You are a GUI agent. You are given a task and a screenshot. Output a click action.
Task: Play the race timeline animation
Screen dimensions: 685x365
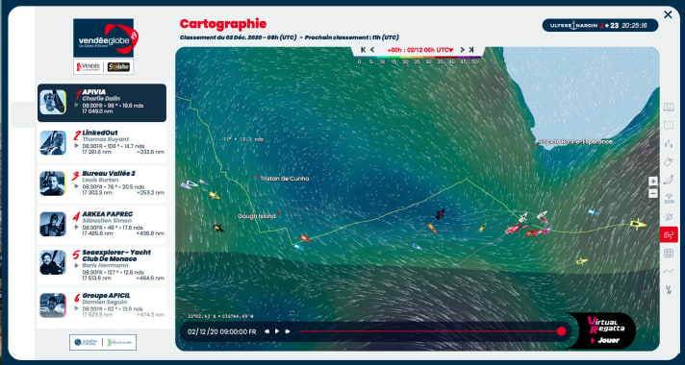277,331
